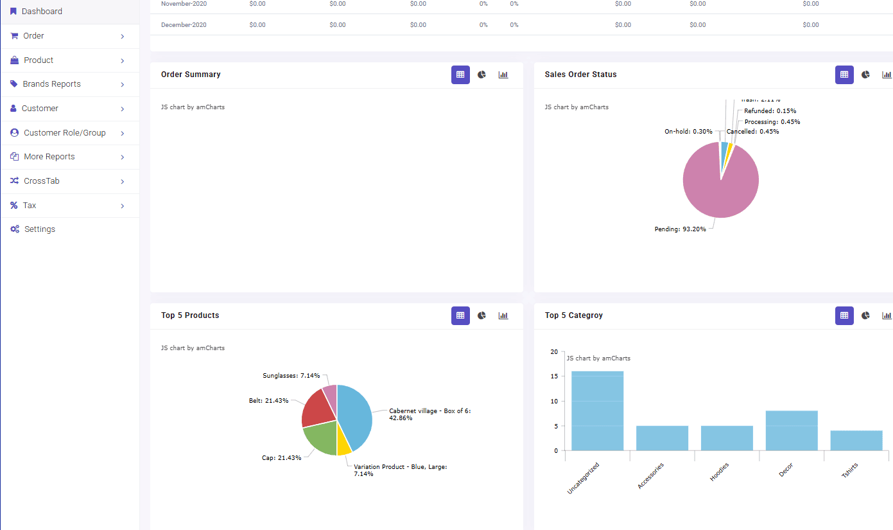Switch Top 5 Categroy to pie view
This screenshot has width=893, height=530.
865,315
